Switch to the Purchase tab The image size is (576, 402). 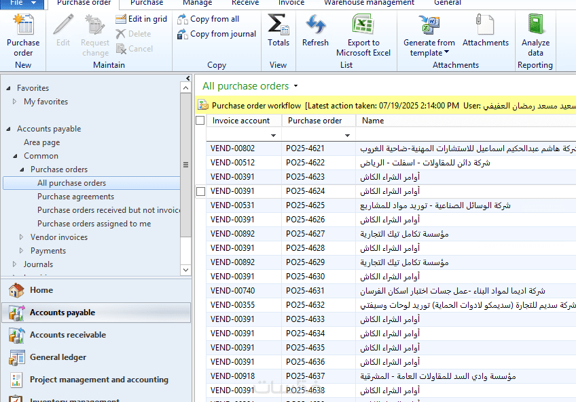(147, 3)
